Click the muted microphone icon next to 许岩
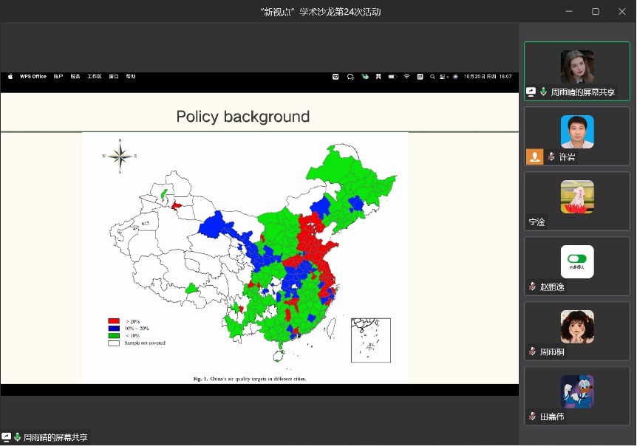637x446 pixels. [x=551, y=157]
